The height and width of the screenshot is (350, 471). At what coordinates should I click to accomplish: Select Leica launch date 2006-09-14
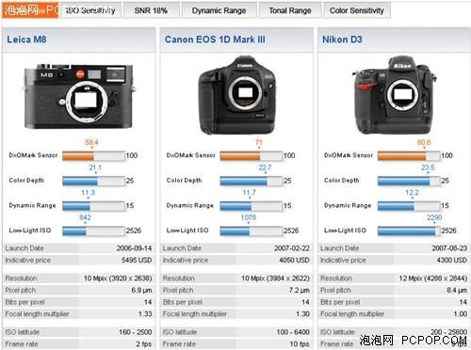[134, 248]
